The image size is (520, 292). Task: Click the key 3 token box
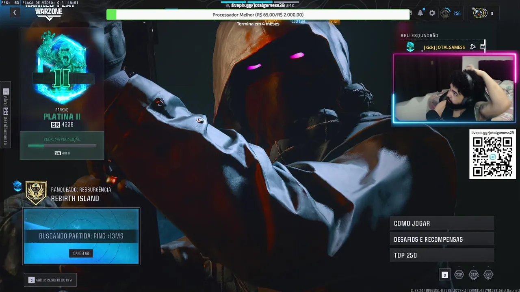[445, 275]
